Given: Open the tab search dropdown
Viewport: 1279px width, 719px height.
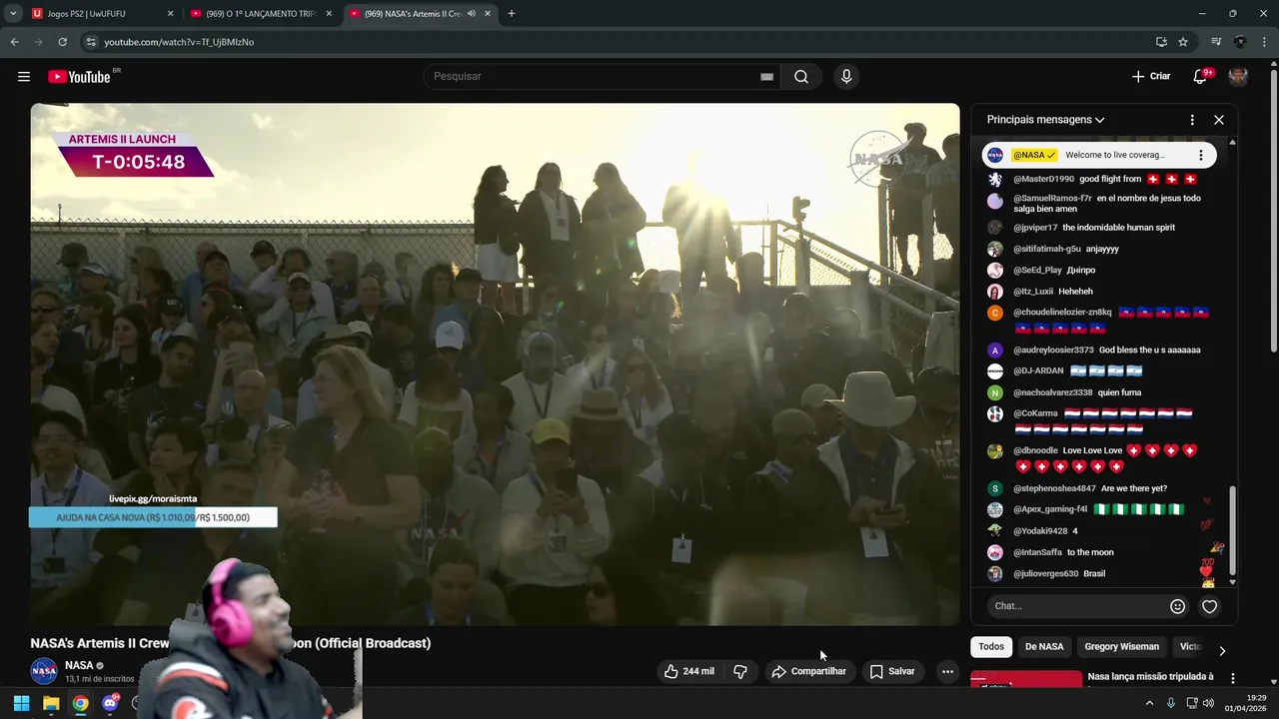Looking at the screenshot, I should (13, 14).
